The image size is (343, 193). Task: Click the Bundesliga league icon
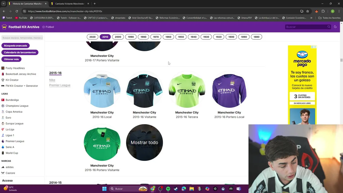[x=3, y=100]
